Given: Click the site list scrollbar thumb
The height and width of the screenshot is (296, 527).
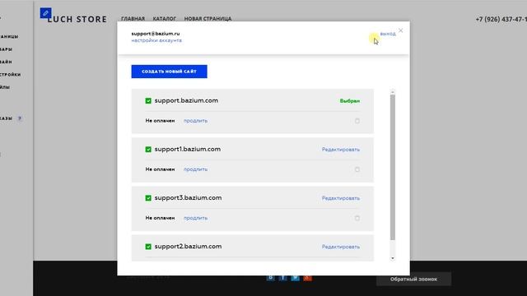Looking at the screenshot, I should 392,167.
